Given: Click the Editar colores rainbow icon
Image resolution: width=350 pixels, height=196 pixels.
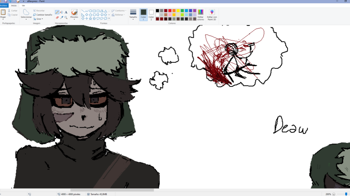Looking at the screenshot, I should pos(200,12).
